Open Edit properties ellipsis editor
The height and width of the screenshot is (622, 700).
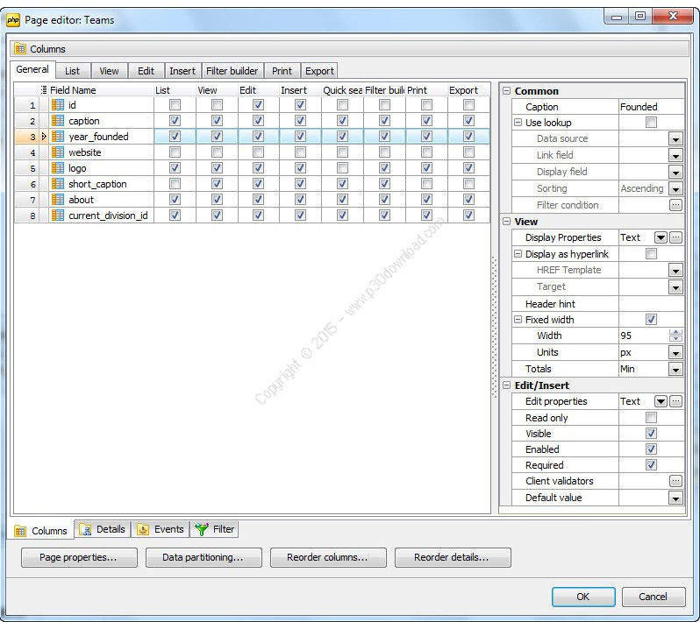(x=675, y=401)
